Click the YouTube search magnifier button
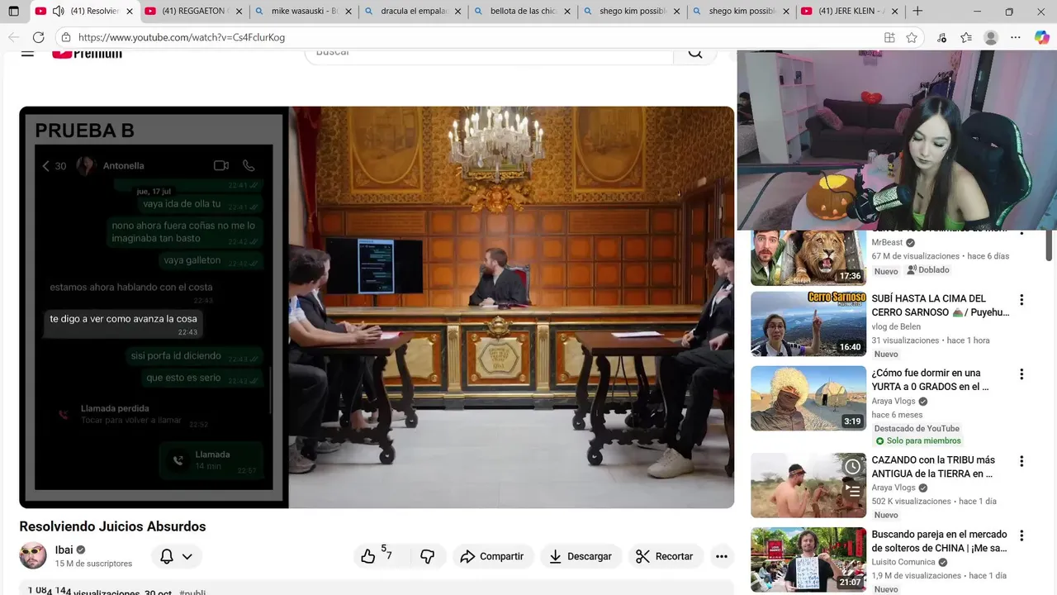Screen dimensions: 1057x595 coord(695,55)
